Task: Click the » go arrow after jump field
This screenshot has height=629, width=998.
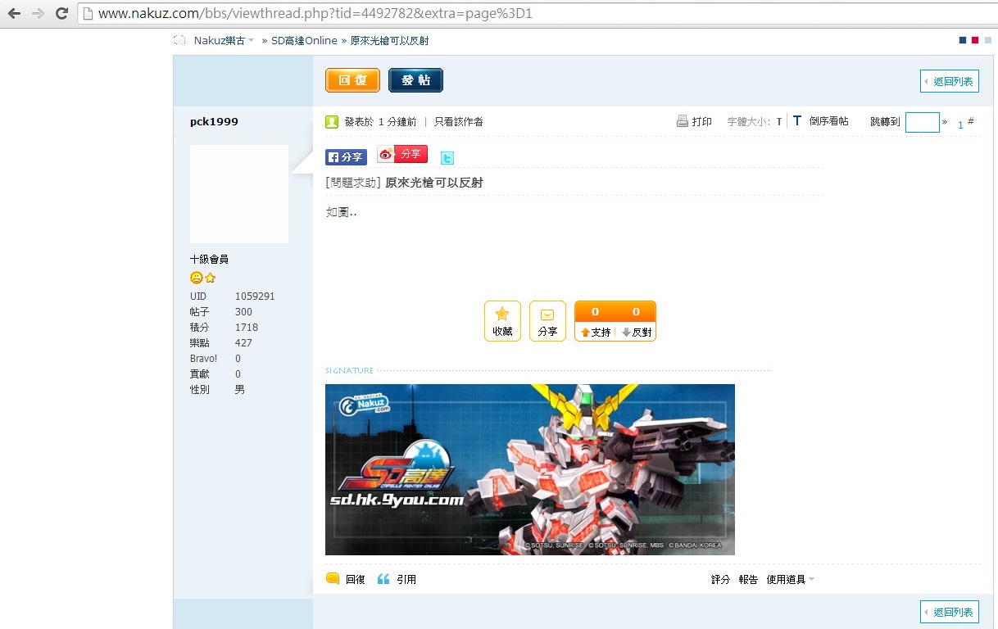Action: click(x=945, y=122)
